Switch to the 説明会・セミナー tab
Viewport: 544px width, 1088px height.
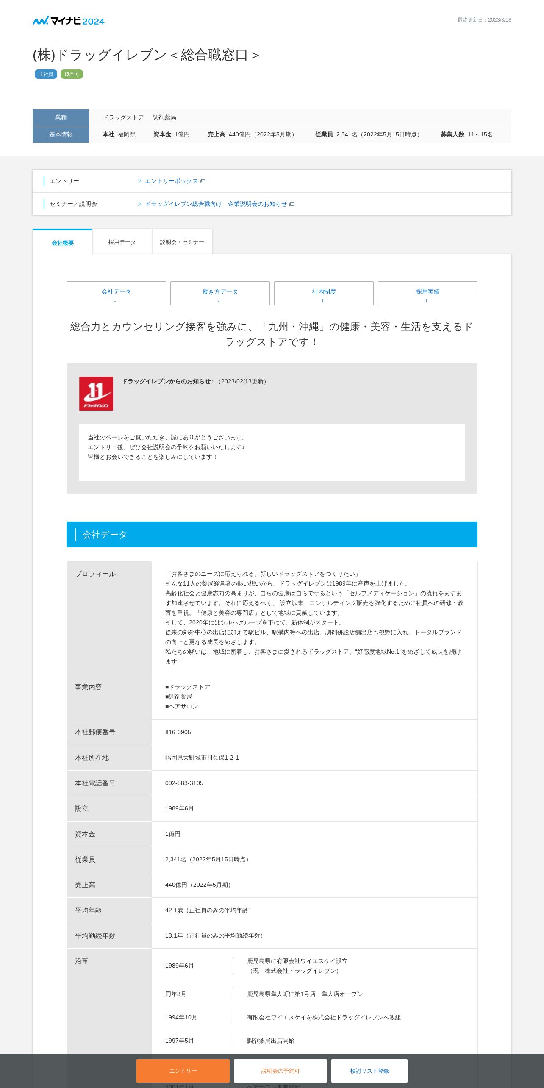point(182,242)
